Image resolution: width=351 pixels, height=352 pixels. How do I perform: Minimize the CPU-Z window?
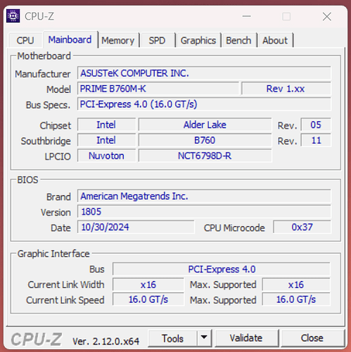point(246,16)
